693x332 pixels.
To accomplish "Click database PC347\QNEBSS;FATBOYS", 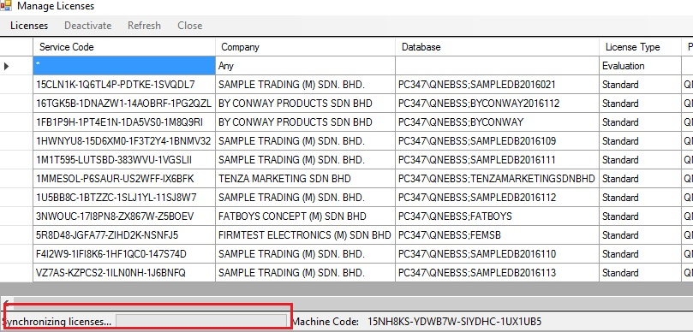I will click(497, 216).
